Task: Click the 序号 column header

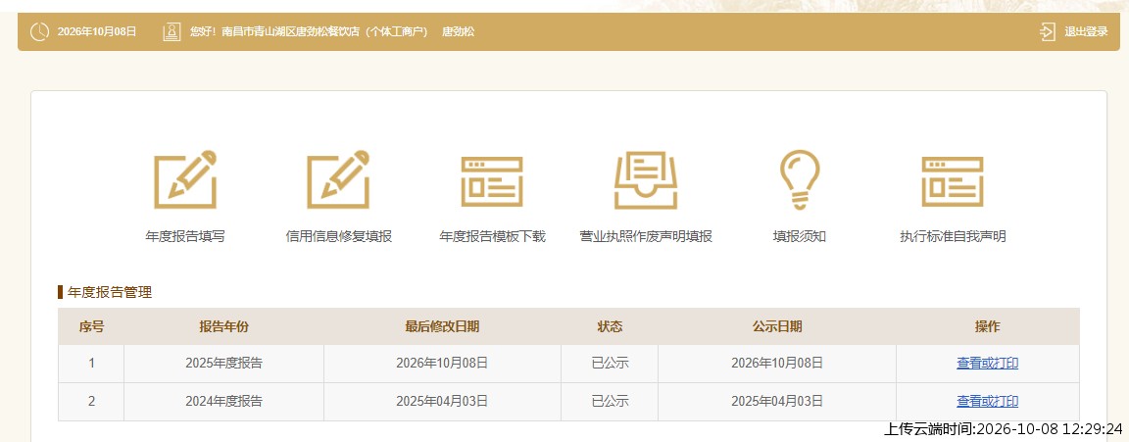Action: coord(91,326)
